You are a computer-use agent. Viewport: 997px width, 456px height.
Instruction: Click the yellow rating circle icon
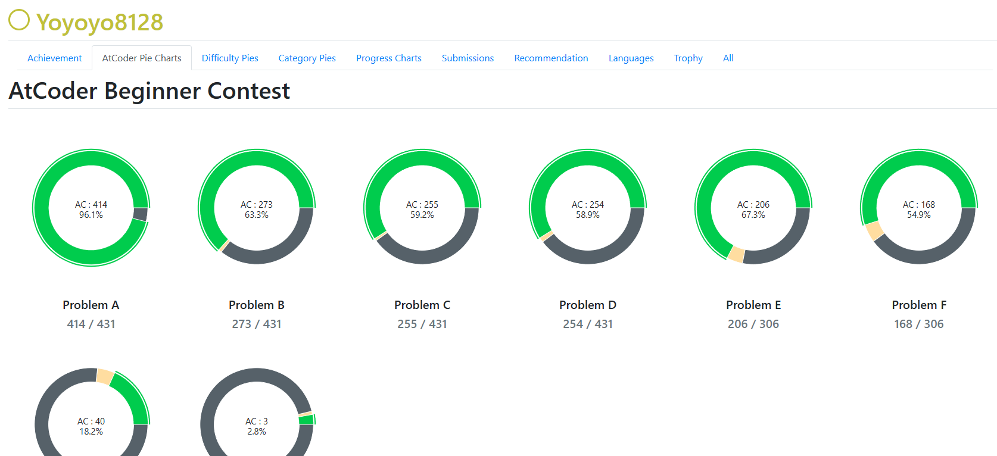(19, 20)
